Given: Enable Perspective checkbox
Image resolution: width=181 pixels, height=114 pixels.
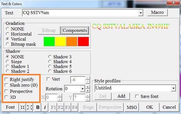Looking at the screenshot, I should pyautogui.click(x=6, y=91).
